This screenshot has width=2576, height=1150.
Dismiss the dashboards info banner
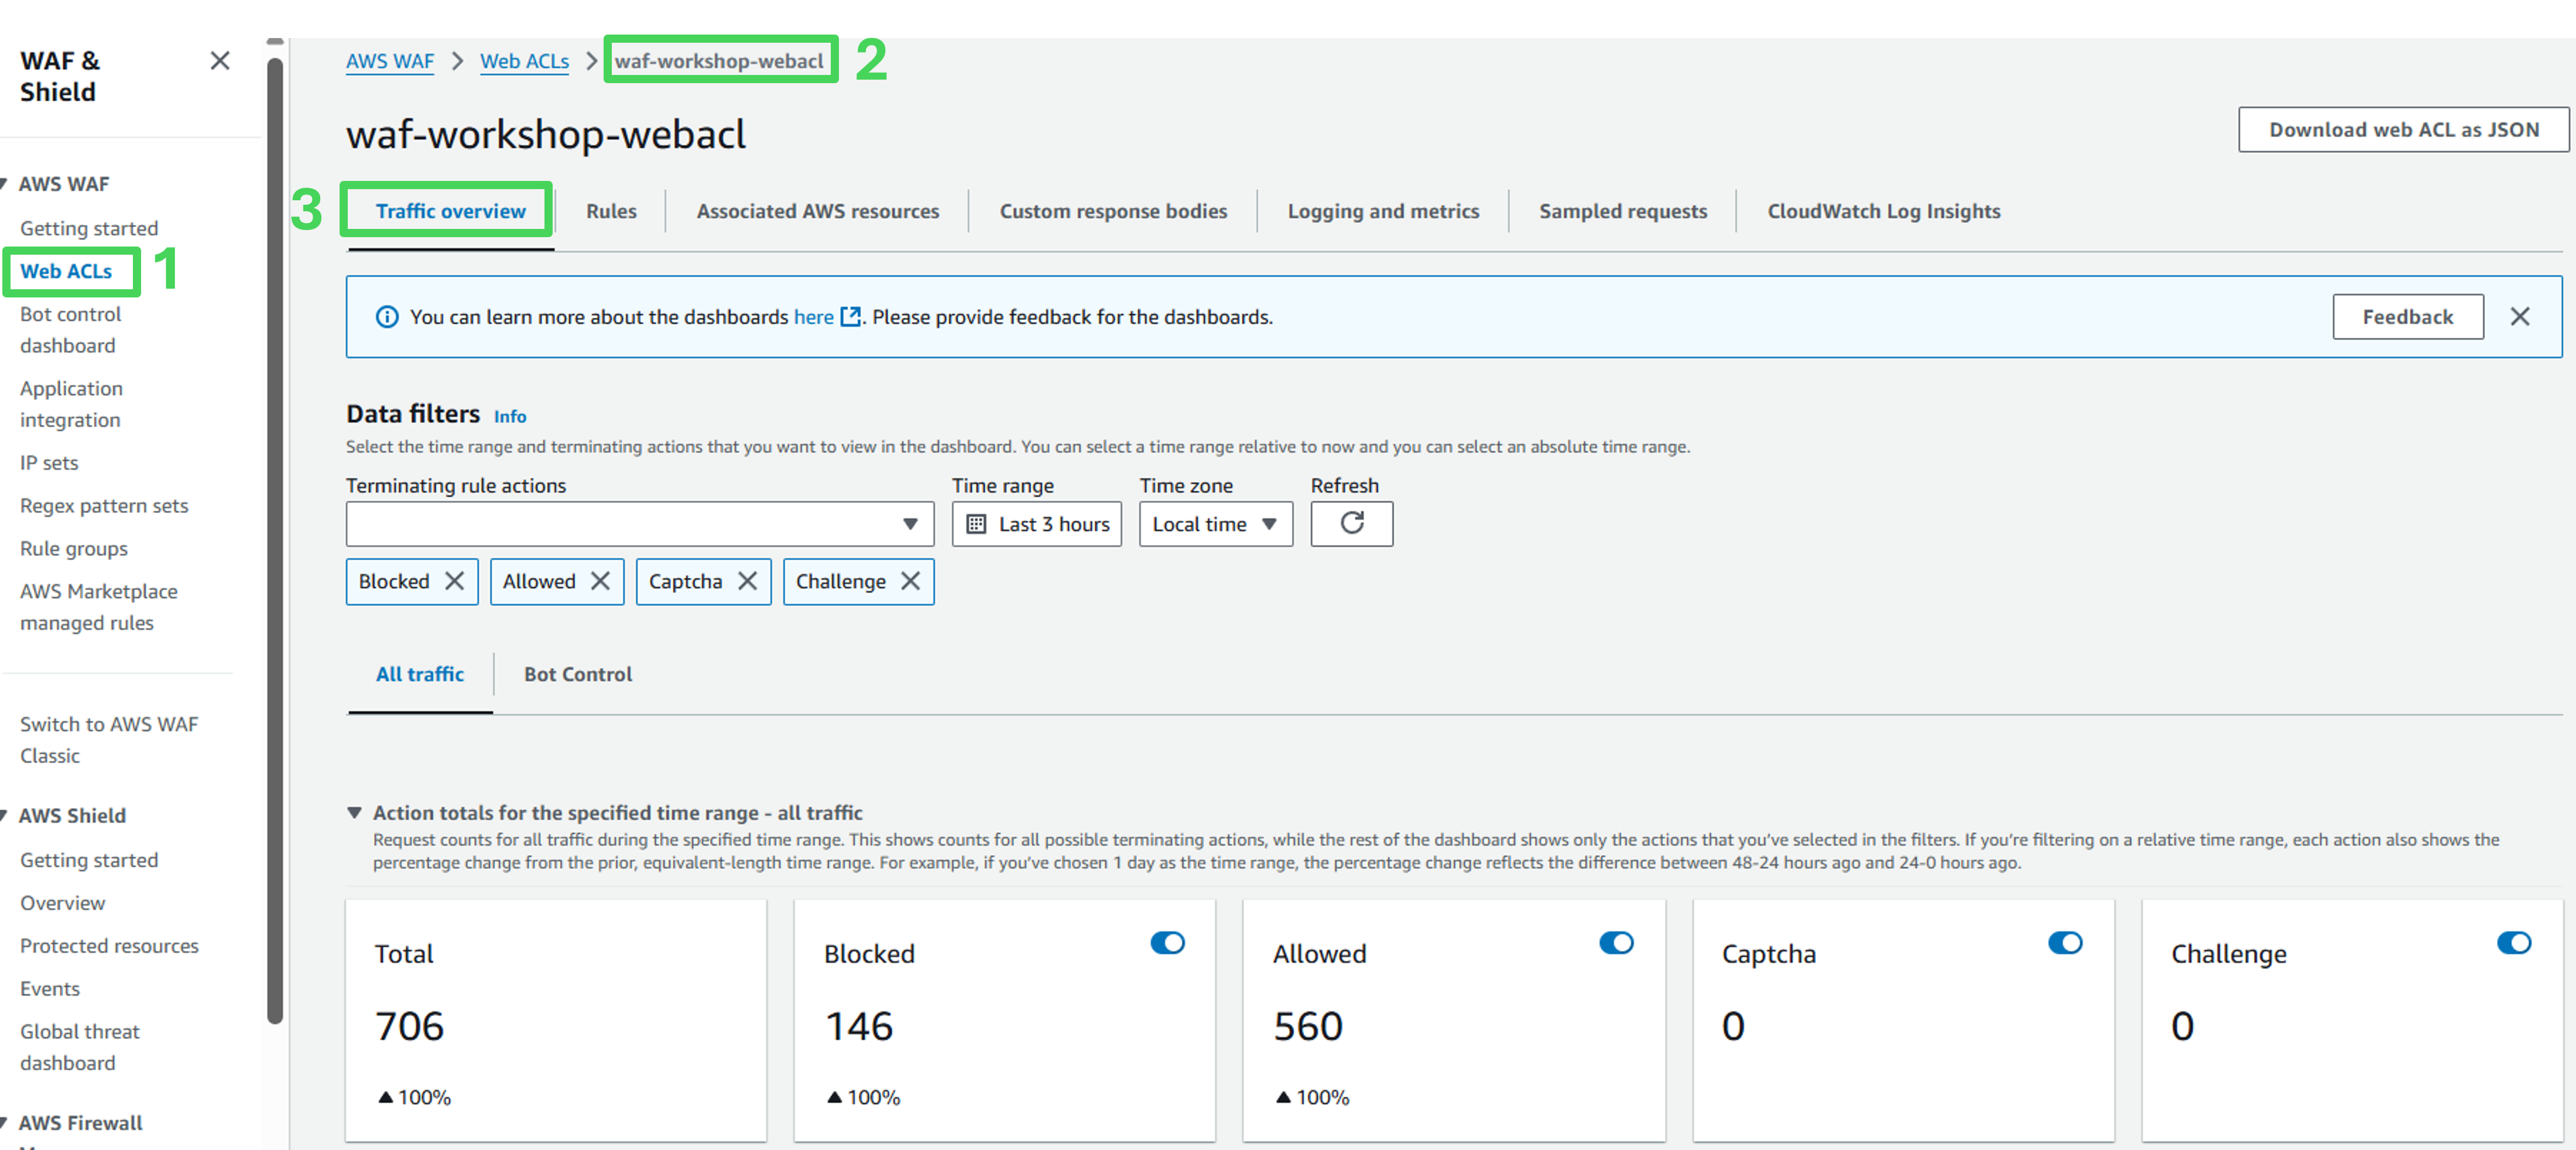[2519, 317]
